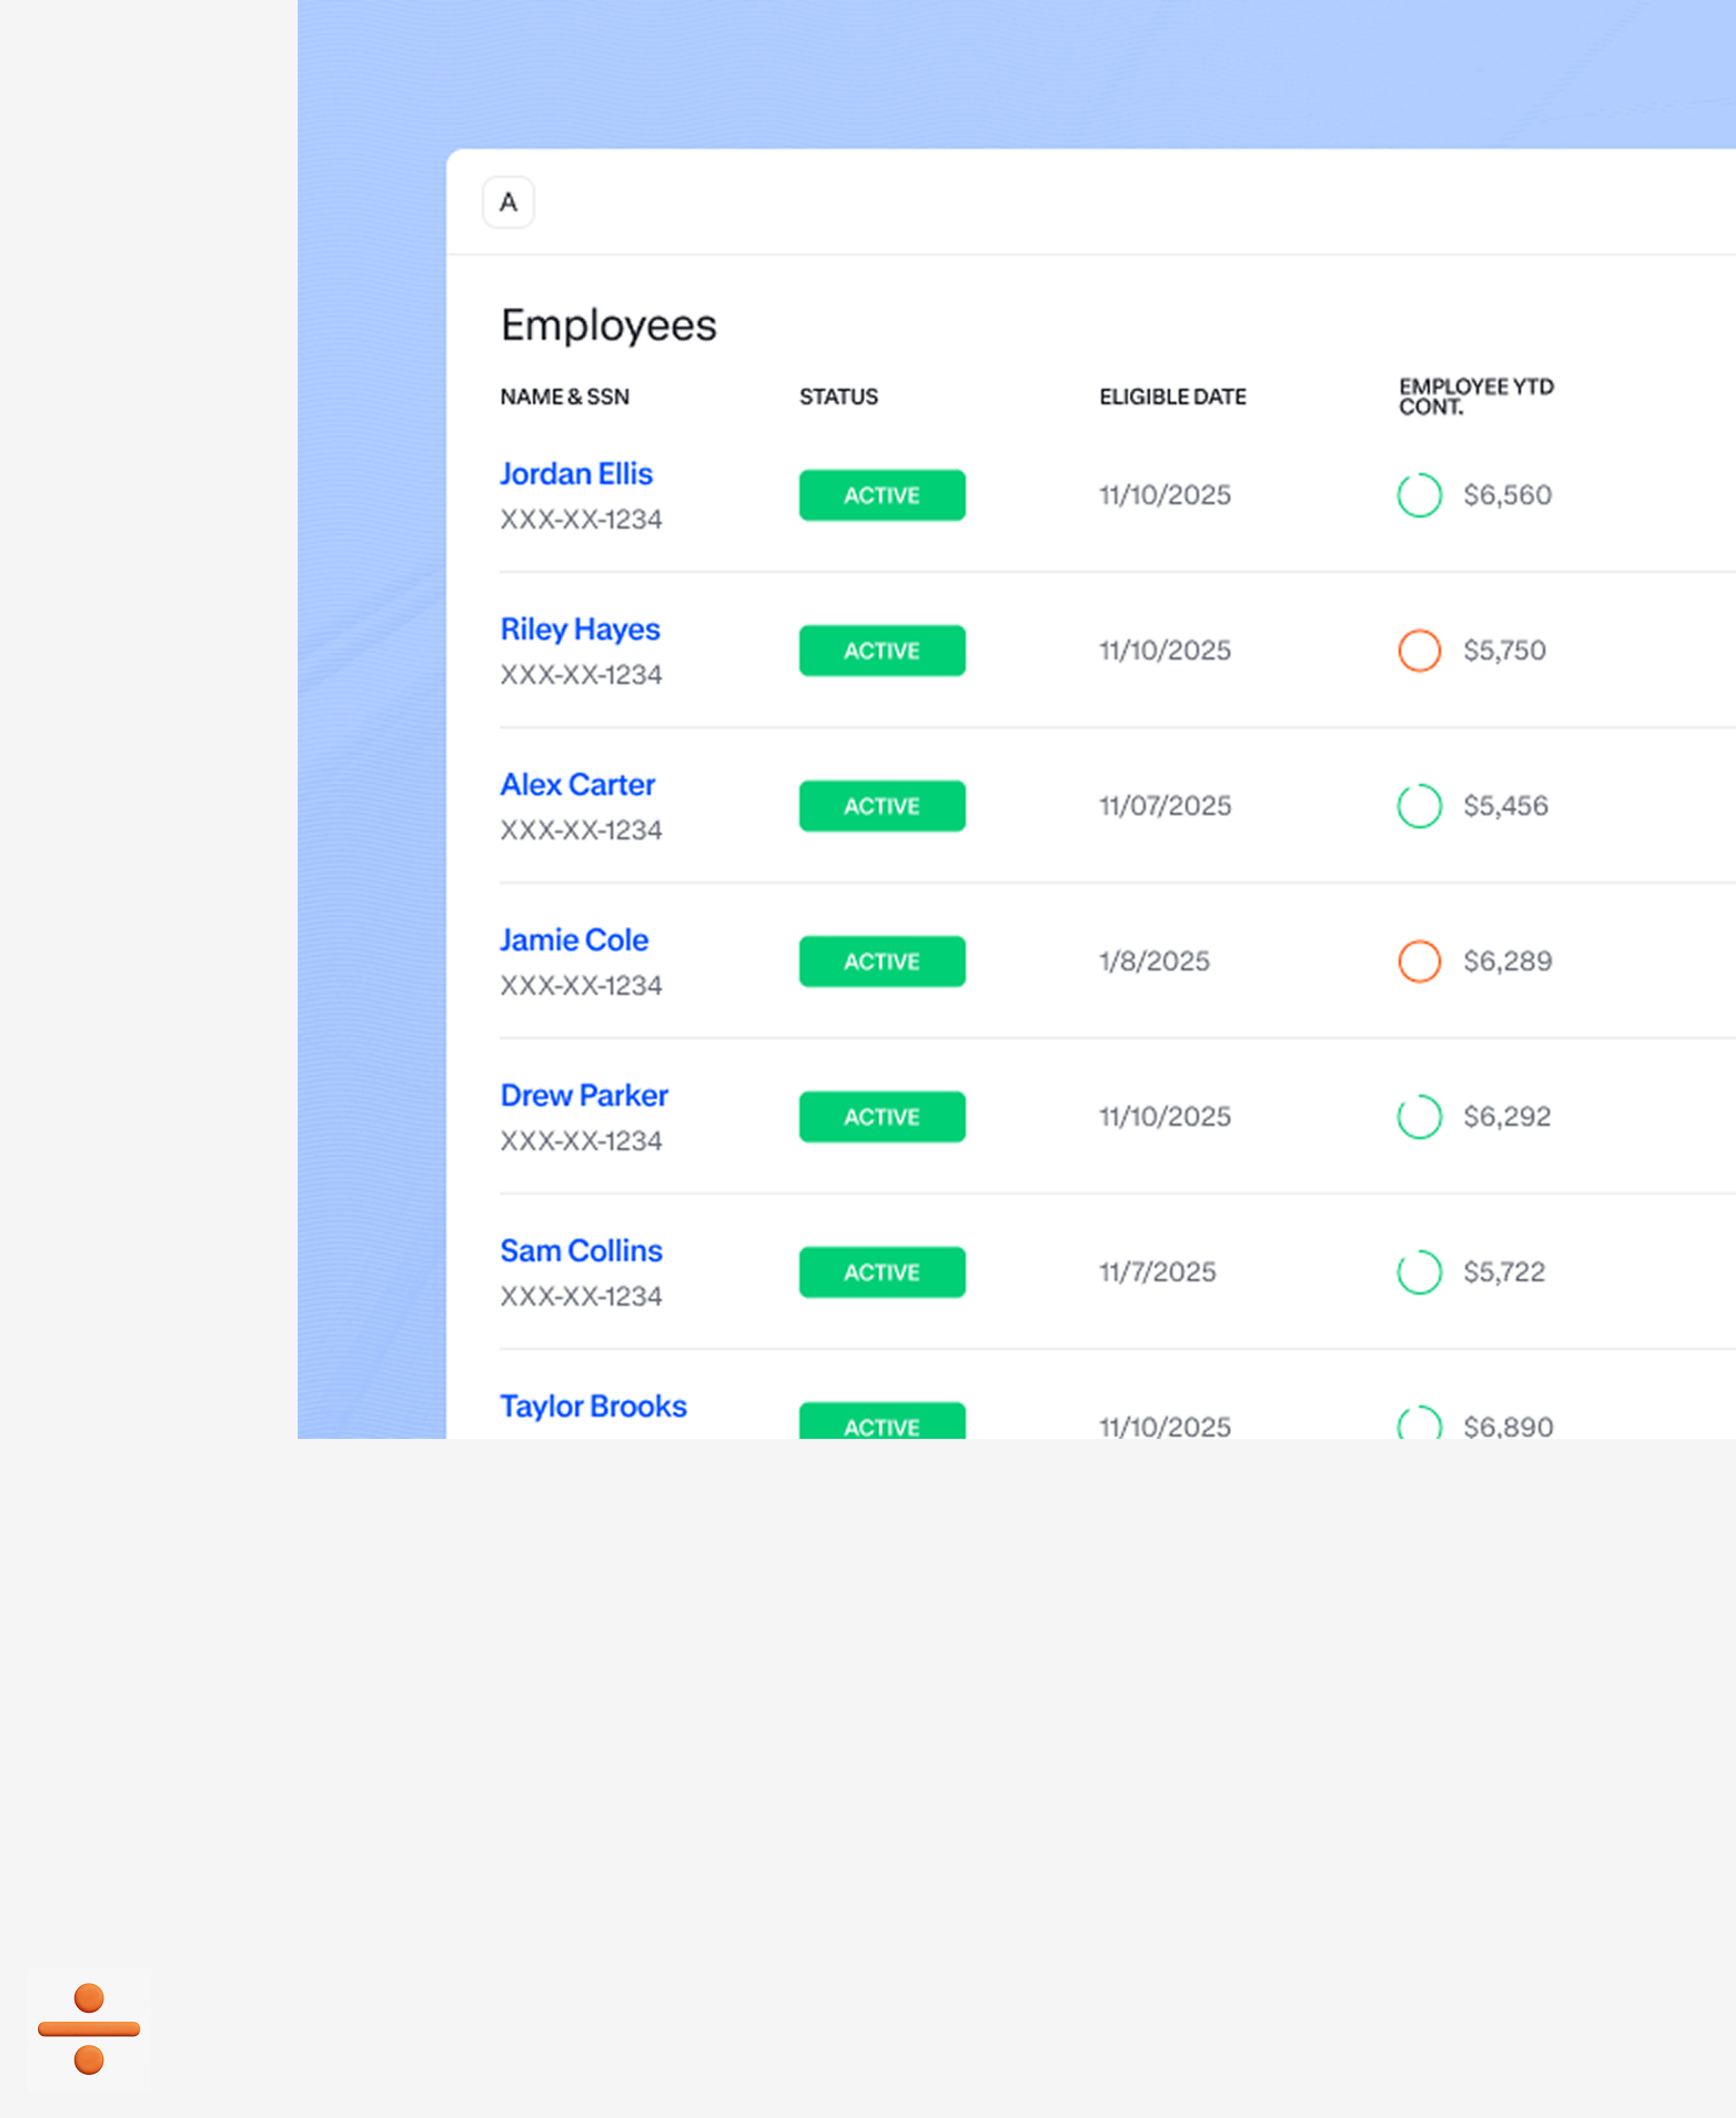
Task: Click the ELIGIBLE DATE column header
Action: click(x=1173, y=397)
